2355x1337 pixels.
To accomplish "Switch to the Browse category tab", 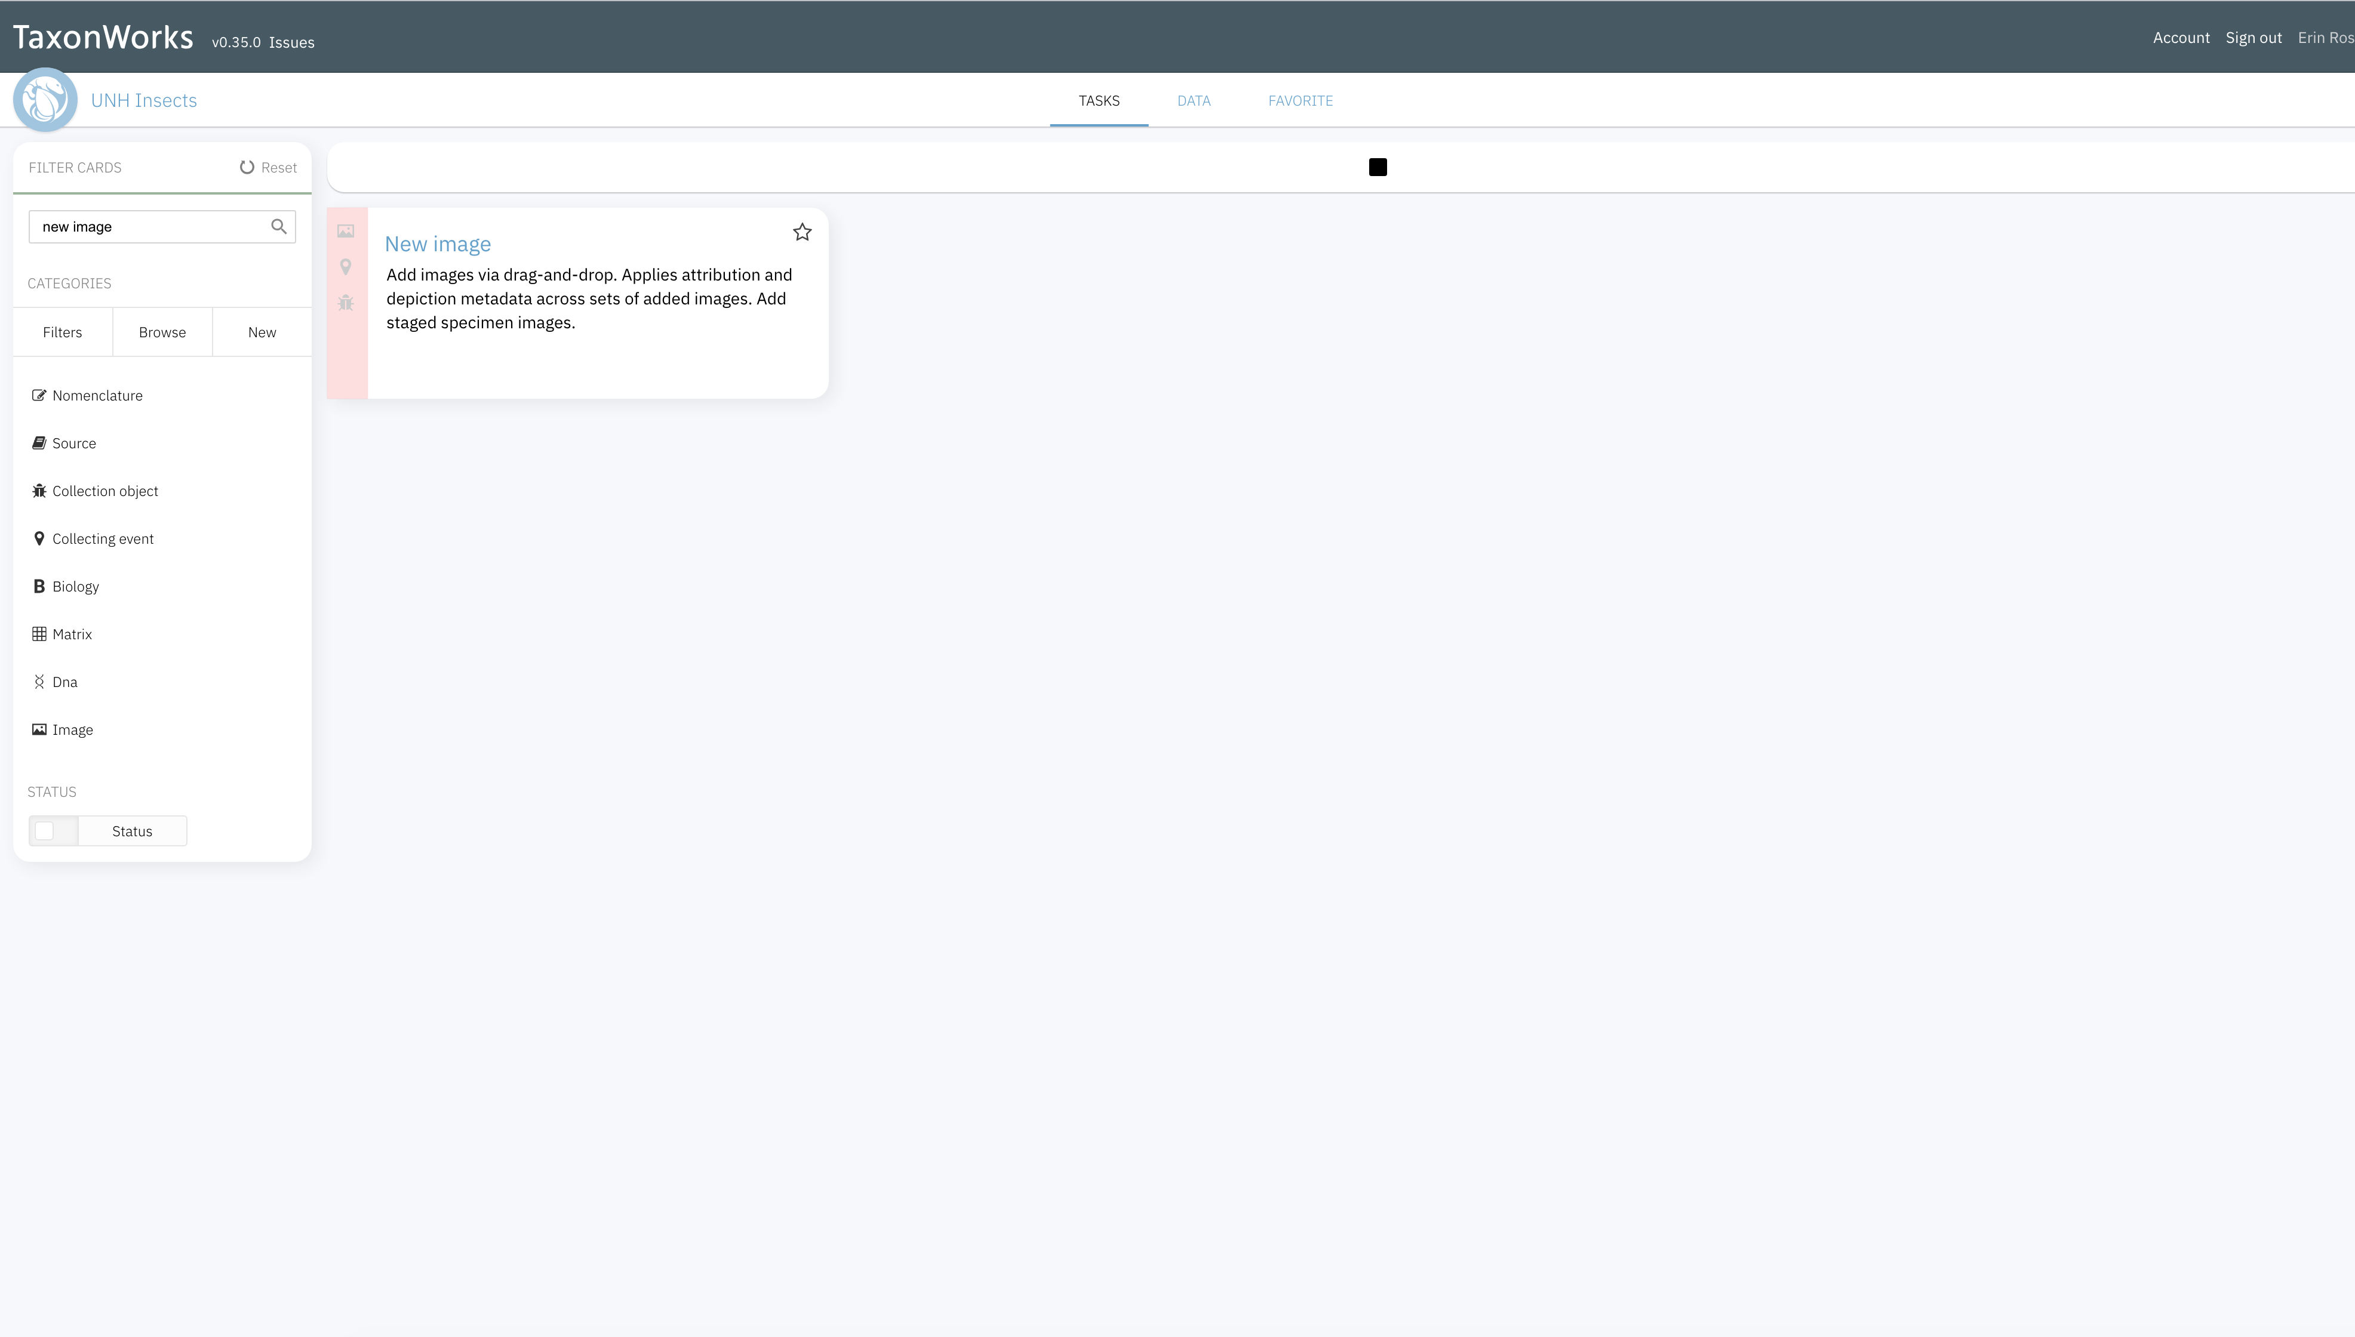I will click(x=162, y=331).
